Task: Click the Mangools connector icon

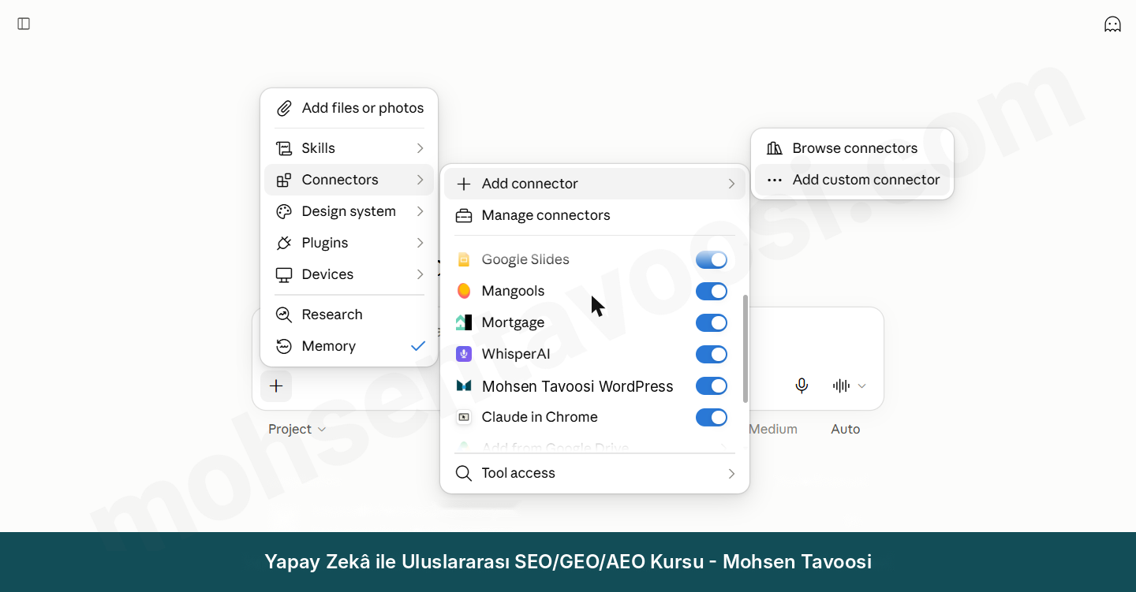Action: 464,291
